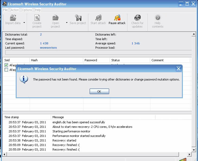This screenshot has height=161, width=198.
Task: Uncheck the first Afaq SSID checkbox
Action: (x=6, y=65)
